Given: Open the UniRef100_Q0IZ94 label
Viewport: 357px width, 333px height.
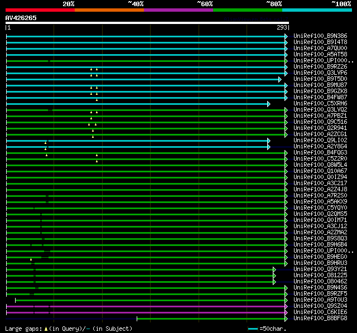Looking at the screenshot, I should click(x=320, y=177).
